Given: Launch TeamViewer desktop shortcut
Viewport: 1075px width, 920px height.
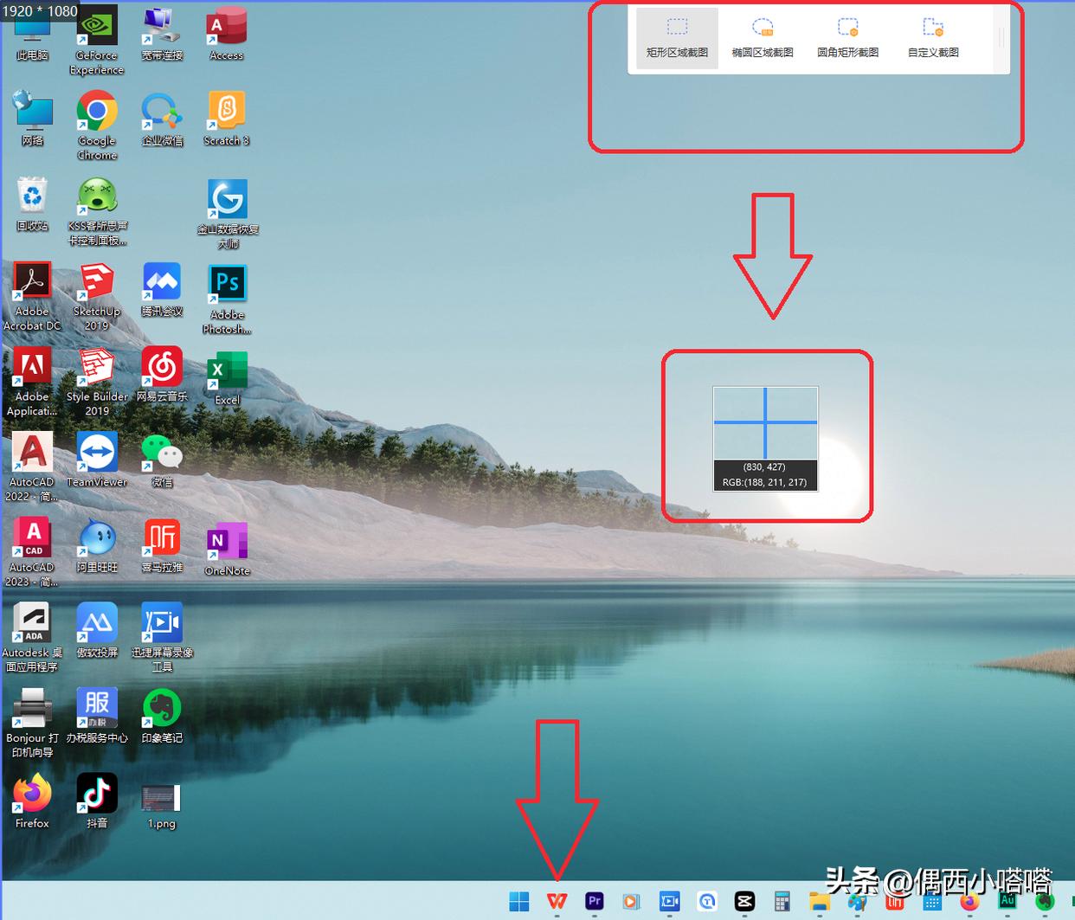Looking at the screenshot, I should click(97, 460).
